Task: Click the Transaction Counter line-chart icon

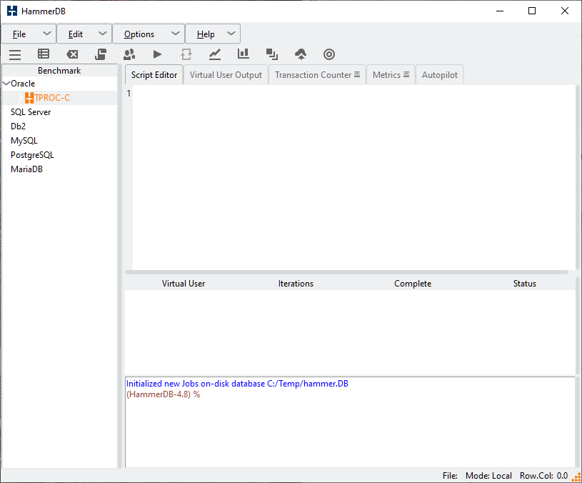Action: (215, 54)
